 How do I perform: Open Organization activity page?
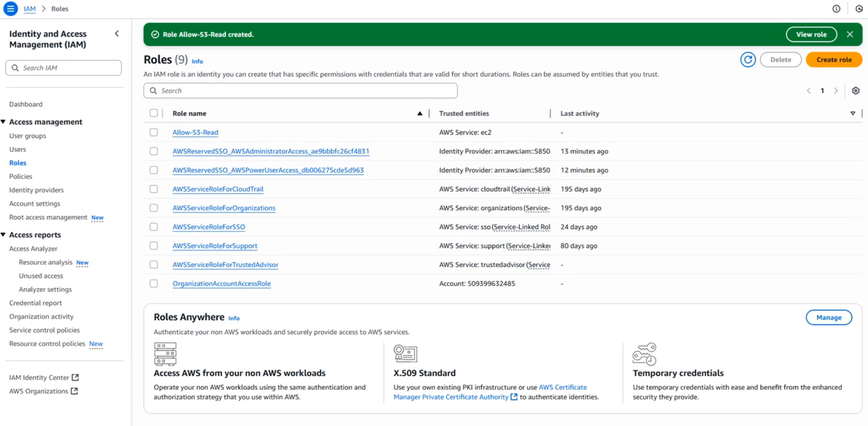tap(41, 317)
